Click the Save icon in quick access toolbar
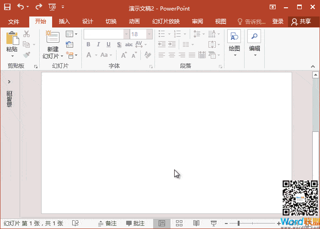320x229 pixels. [x=7, y=7]
